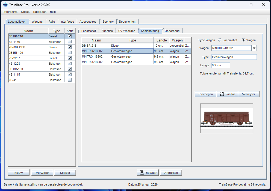This screenshot has width=271, height=191.
Task: Open the Opties menu
Action: pos(25,12)
